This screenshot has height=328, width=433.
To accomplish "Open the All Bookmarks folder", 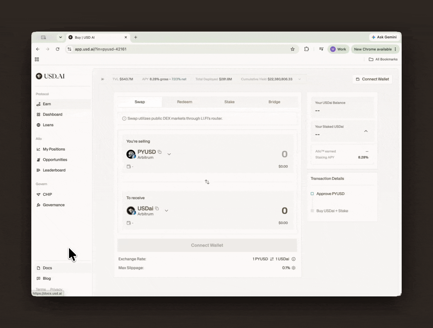I will (x=383, y=59).
